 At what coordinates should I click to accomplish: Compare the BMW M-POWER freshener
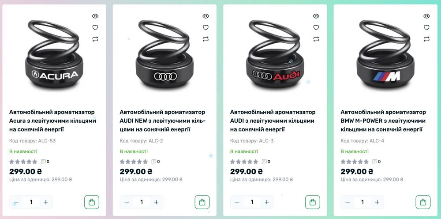pos(426,39)
